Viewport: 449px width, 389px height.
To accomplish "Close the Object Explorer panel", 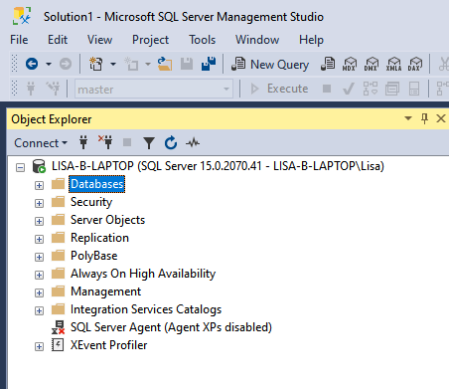I will [x=441, y=118].
